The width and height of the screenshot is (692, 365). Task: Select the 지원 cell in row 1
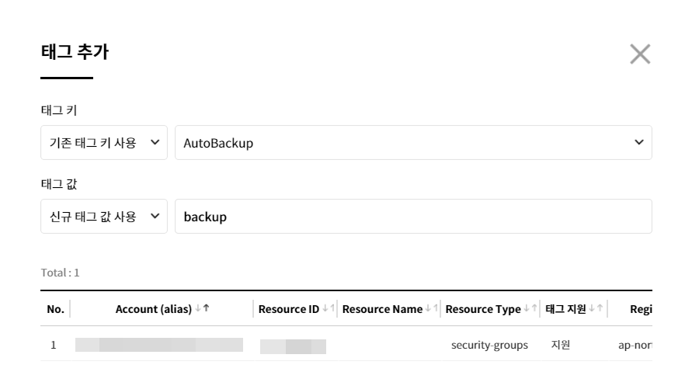coord(561,345)
